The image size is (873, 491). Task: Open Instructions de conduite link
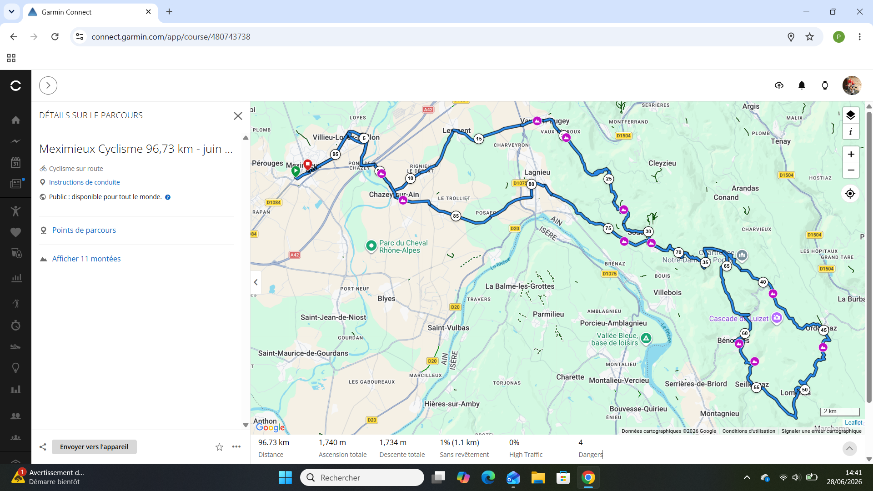click(84, 182)
